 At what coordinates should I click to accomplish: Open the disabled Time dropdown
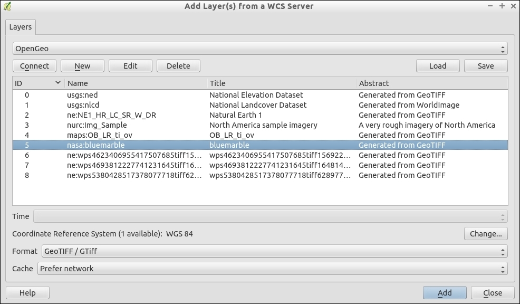(270, 216)
